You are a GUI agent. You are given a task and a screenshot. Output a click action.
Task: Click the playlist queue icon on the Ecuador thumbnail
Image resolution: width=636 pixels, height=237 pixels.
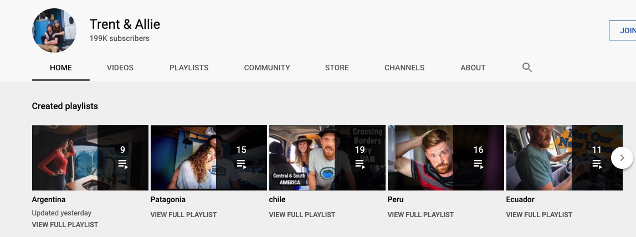597,164
